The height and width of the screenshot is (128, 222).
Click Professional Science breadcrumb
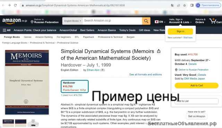coord(68,43)
